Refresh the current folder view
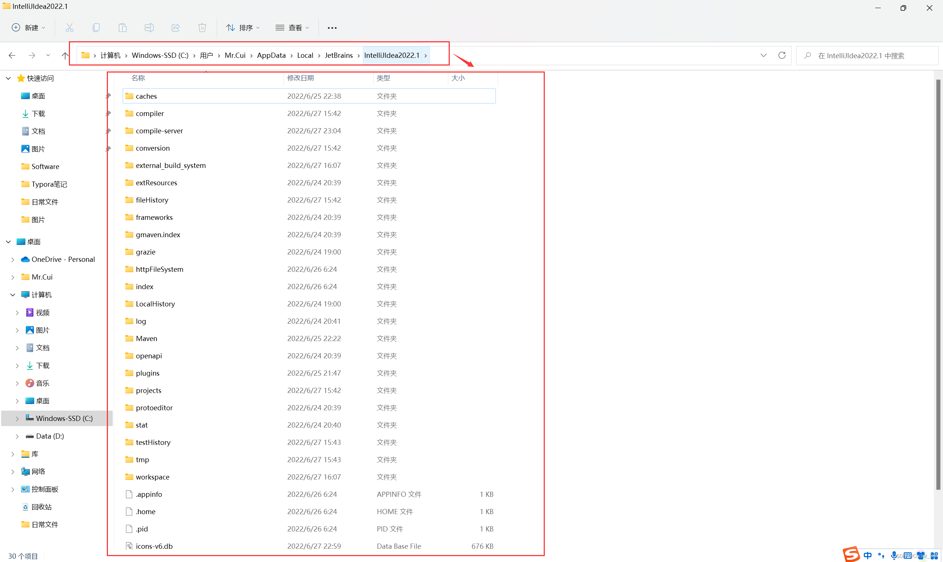 782,56
